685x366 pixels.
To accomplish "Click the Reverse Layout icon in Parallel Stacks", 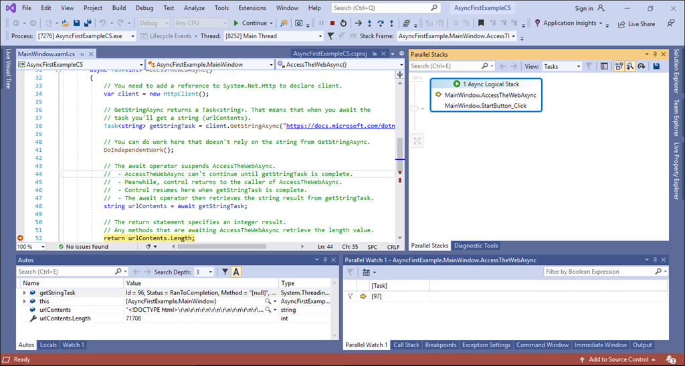I will 641,66.
